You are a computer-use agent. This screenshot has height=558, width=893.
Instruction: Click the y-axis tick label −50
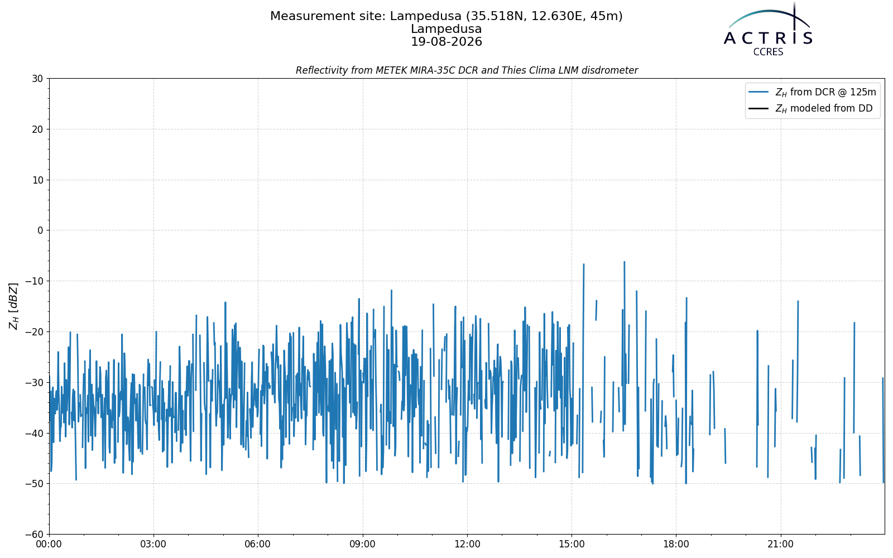[33, 484]
